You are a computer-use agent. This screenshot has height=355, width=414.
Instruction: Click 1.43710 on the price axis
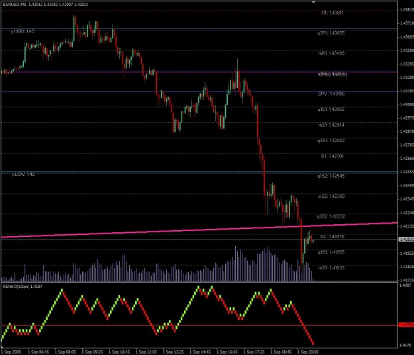click(x=407, y=23)
